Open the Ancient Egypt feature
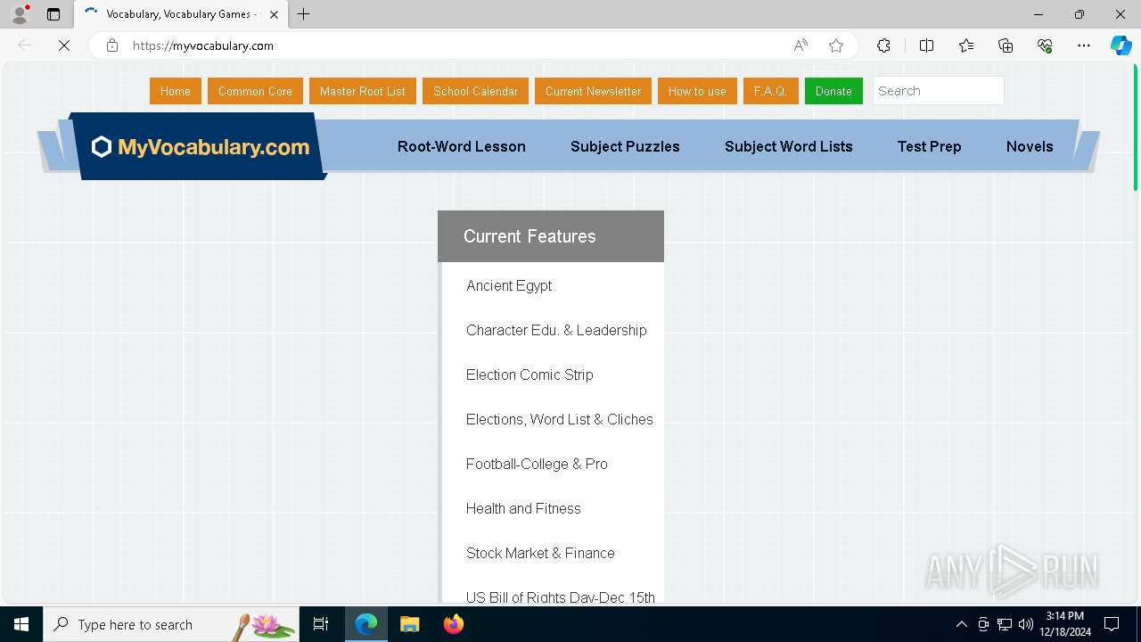 coord(509,285)
